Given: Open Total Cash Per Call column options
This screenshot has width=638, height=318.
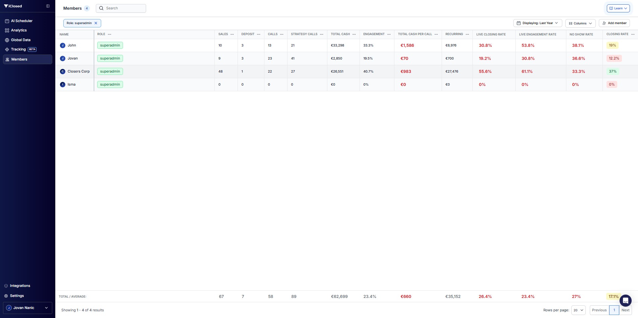Looking at the screenshot, I should [x=436, y=34].
